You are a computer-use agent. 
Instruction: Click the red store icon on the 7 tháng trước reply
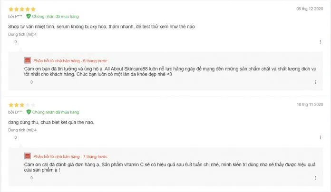pos(28,156)
